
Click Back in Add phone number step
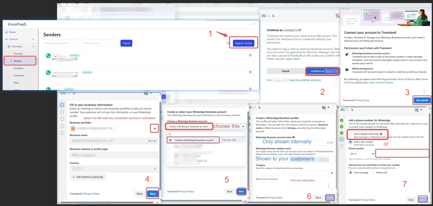(x=411, y=200)
